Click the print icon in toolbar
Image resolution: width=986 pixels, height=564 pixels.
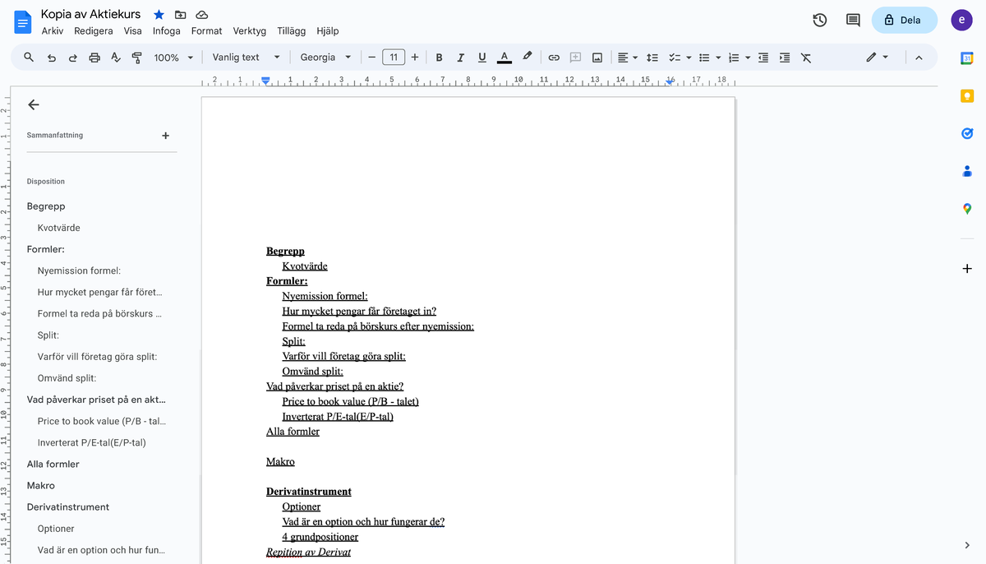(x=94, y=58)
